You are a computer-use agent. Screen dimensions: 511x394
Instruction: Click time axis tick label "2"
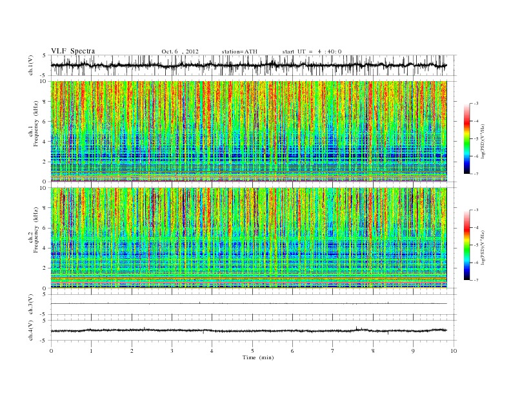pyautogui.click(x=132, y=351)
